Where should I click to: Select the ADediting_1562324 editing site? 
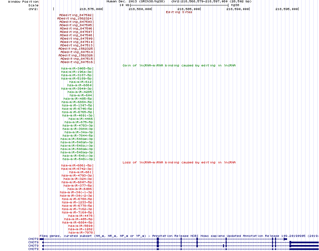click(x=75, y=18)
